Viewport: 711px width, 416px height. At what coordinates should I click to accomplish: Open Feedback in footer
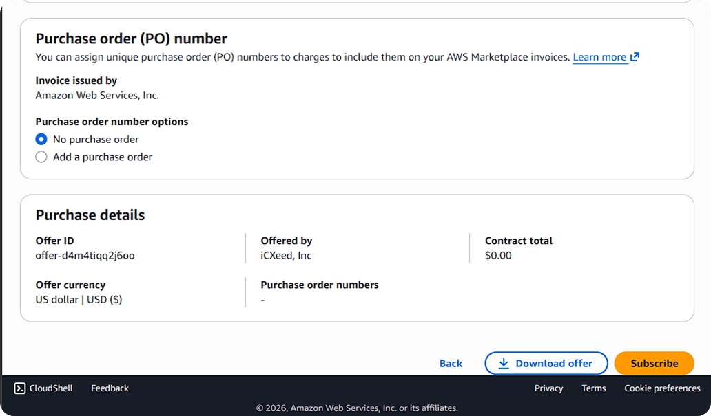click(110, 388)
